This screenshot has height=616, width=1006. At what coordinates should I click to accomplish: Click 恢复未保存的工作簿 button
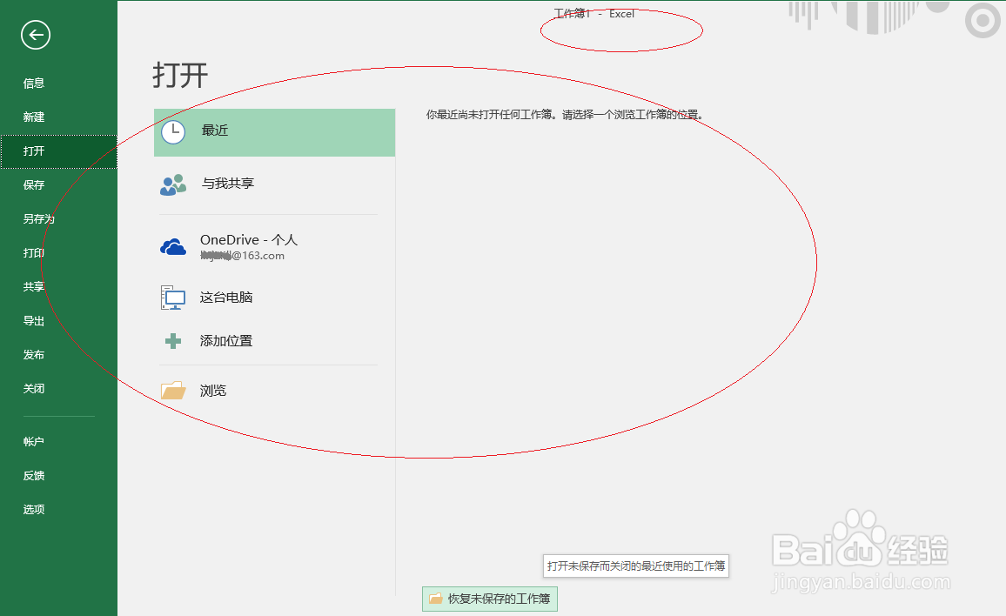pos(490,599)
